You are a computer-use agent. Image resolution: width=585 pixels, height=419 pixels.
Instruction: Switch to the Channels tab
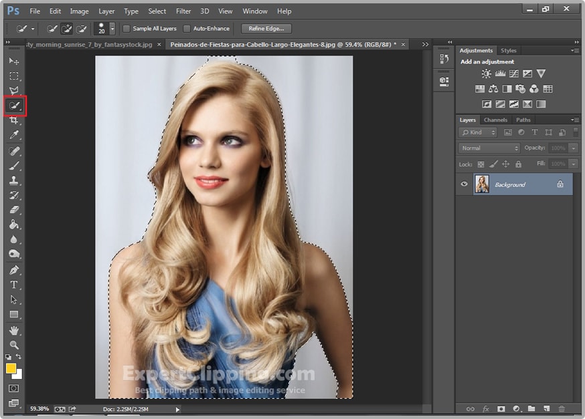[495, 120]
